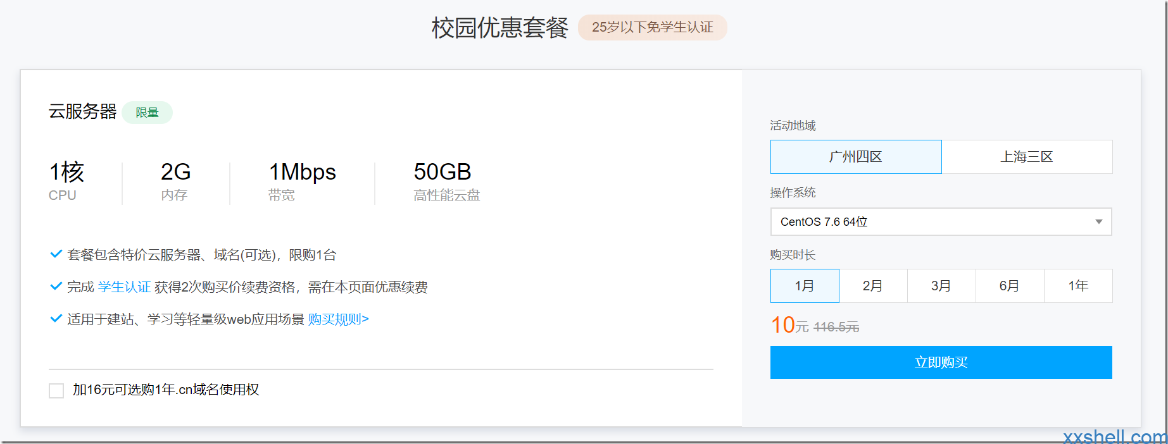Image resolution: width=1168 pixels, height=444 pixels.
Task: Click the struck-through 116.5元 original price
Action: pos(836,327)
